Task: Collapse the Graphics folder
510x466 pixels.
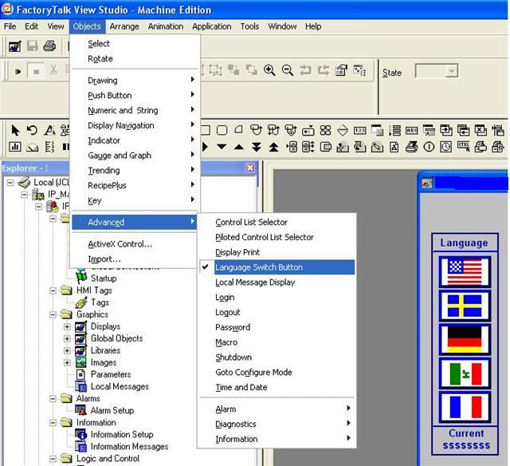Action: 53,314
